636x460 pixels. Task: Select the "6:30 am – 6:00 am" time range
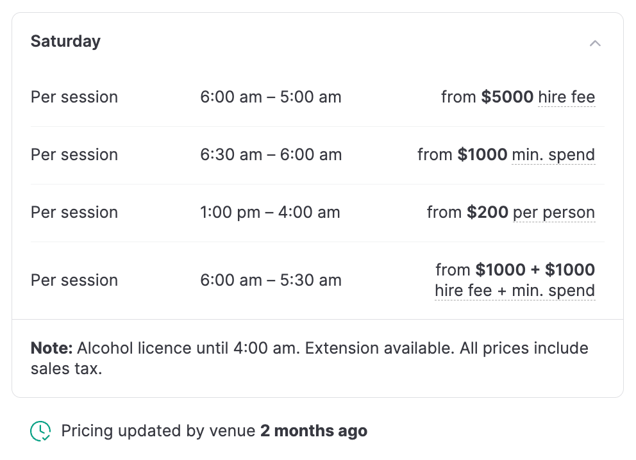coord(271,155)
